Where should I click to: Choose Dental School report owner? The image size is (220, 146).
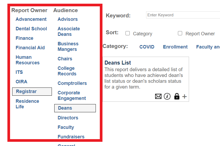pyautogui.click(x=31, y=29)
